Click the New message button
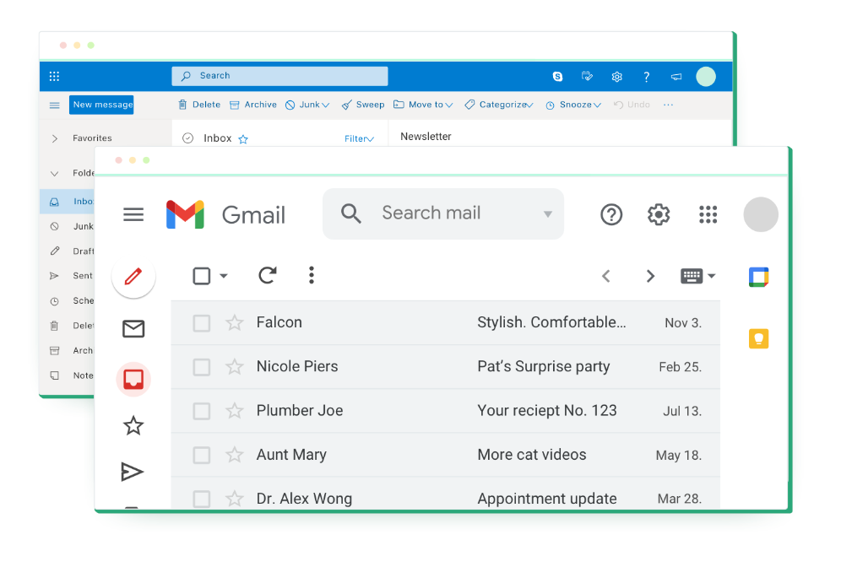 coord(102,105)
